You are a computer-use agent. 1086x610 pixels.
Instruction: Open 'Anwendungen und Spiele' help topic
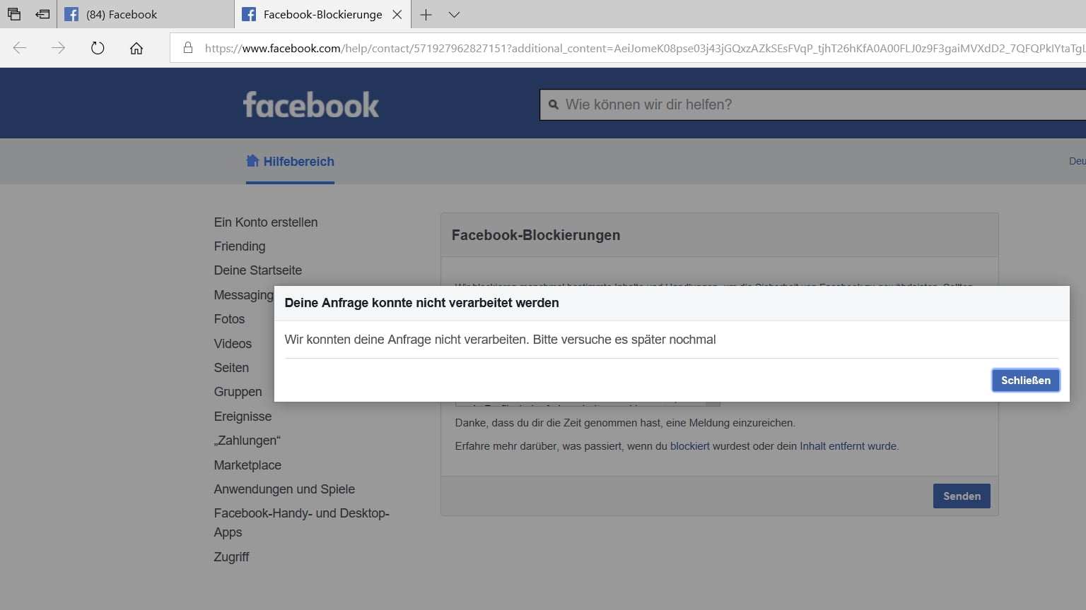tap(284, 489)
